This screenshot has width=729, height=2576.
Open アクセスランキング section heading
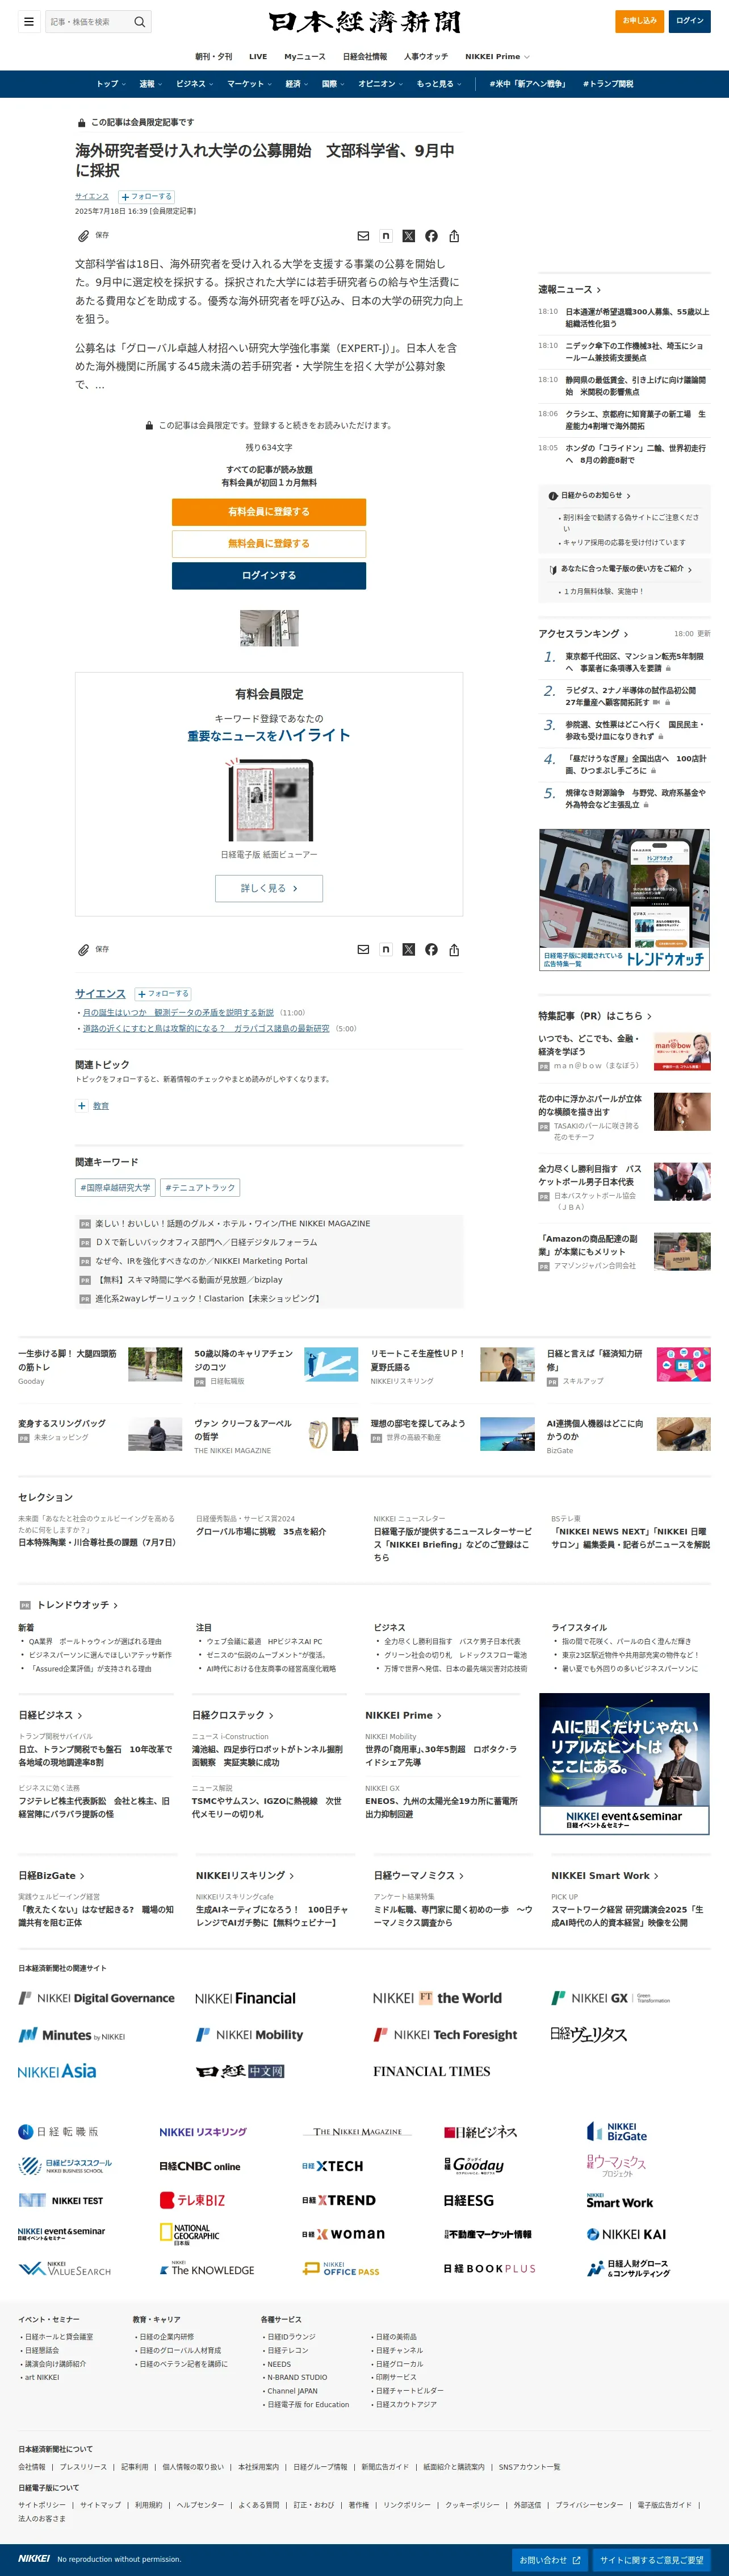(583, 634)
